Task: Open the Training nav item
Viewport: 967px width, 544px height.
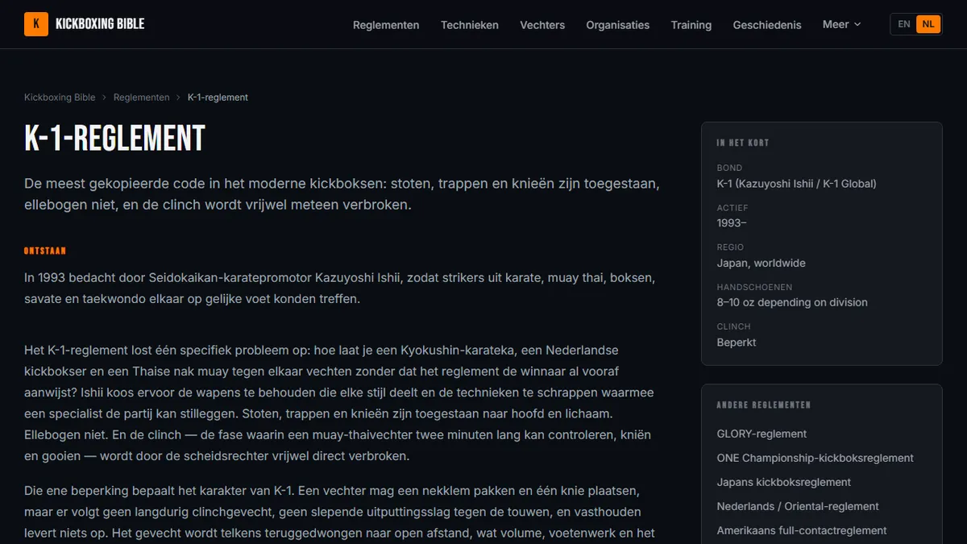Action: pos(691,25)
